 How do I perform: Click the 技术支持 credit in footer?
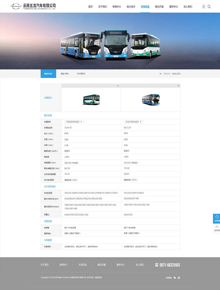pos(94,277)
